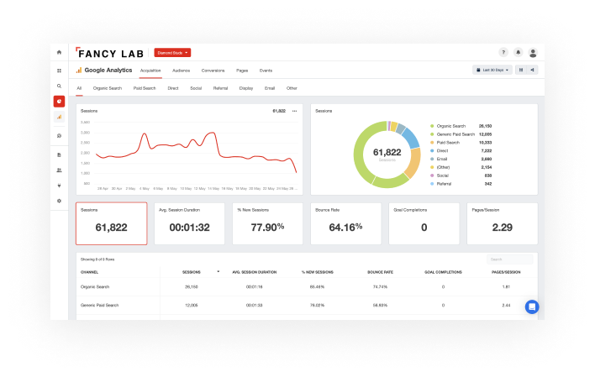This screenshot has height=377, width=595.
Task: Click Organic Search green legend dot
Action: coord(432,126)
